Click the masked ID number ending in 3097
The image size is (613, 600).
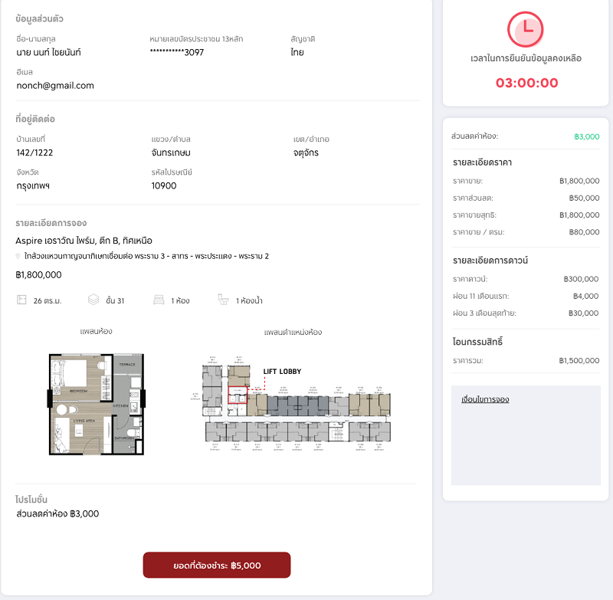click(x=177, y=53)
